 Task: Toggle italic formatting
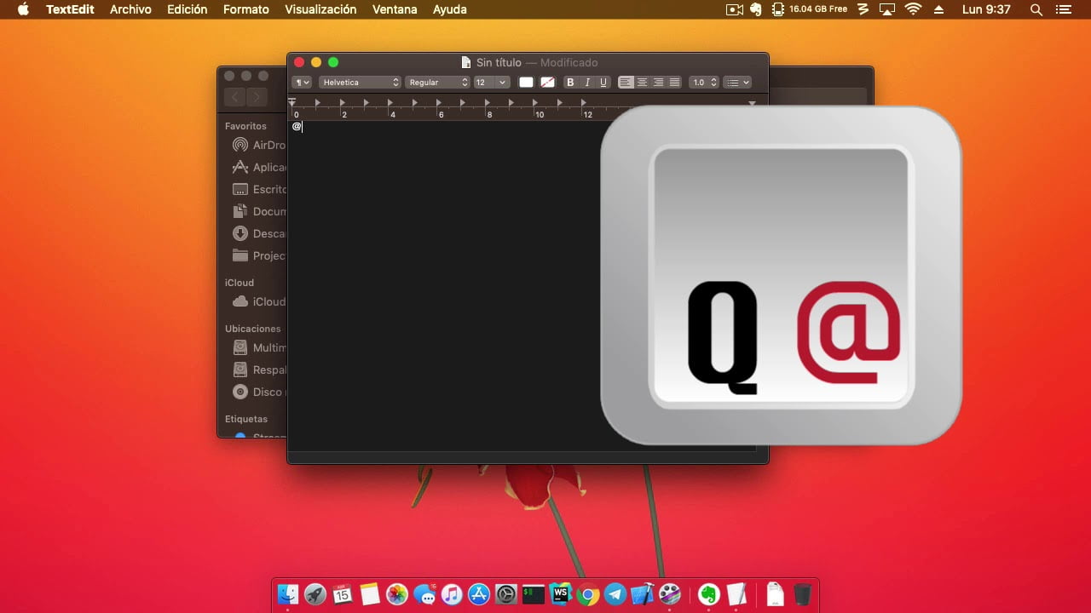tap(587, 83)
